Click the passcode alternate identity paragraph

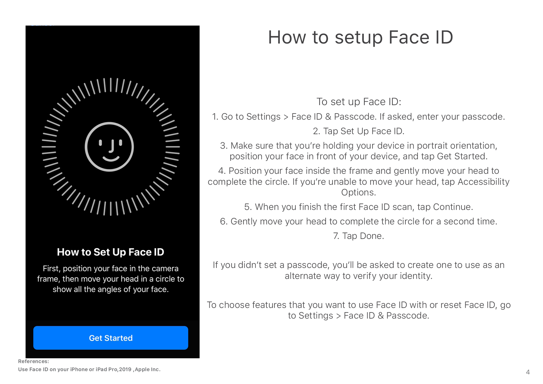pyautogui.click(x=359, y=270)
